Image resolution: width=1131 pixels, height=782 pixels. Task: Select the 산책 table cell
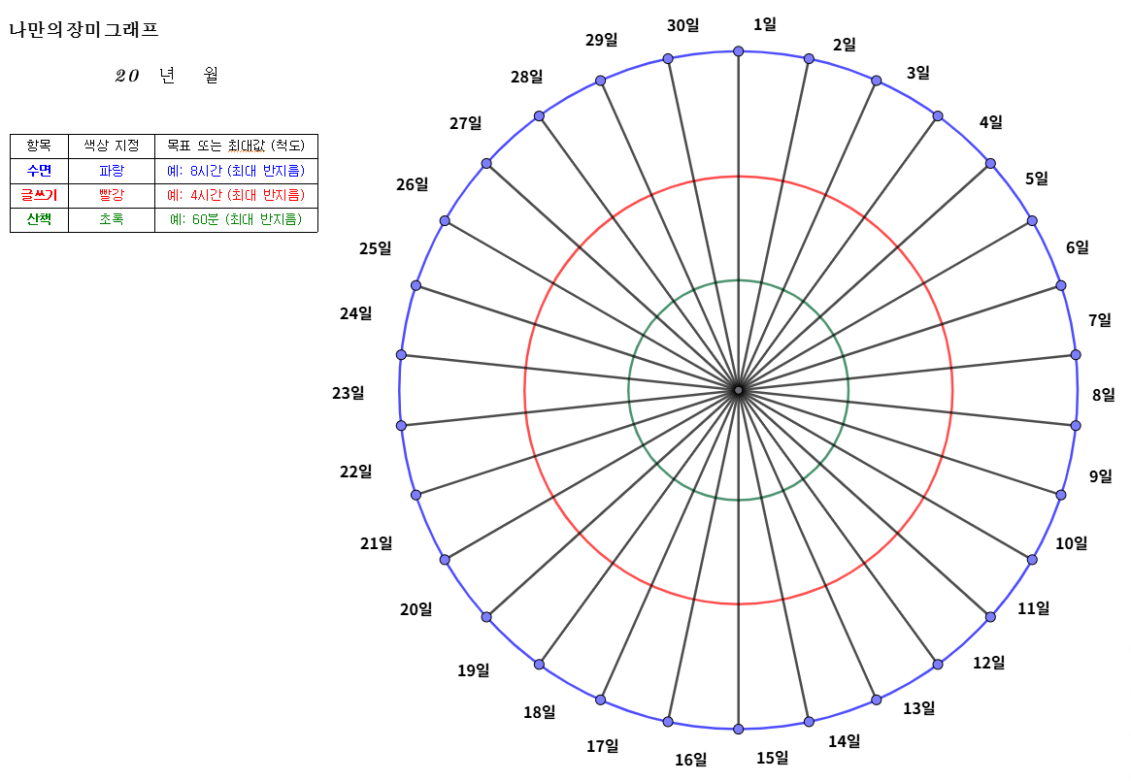click(x=39, y=220)
